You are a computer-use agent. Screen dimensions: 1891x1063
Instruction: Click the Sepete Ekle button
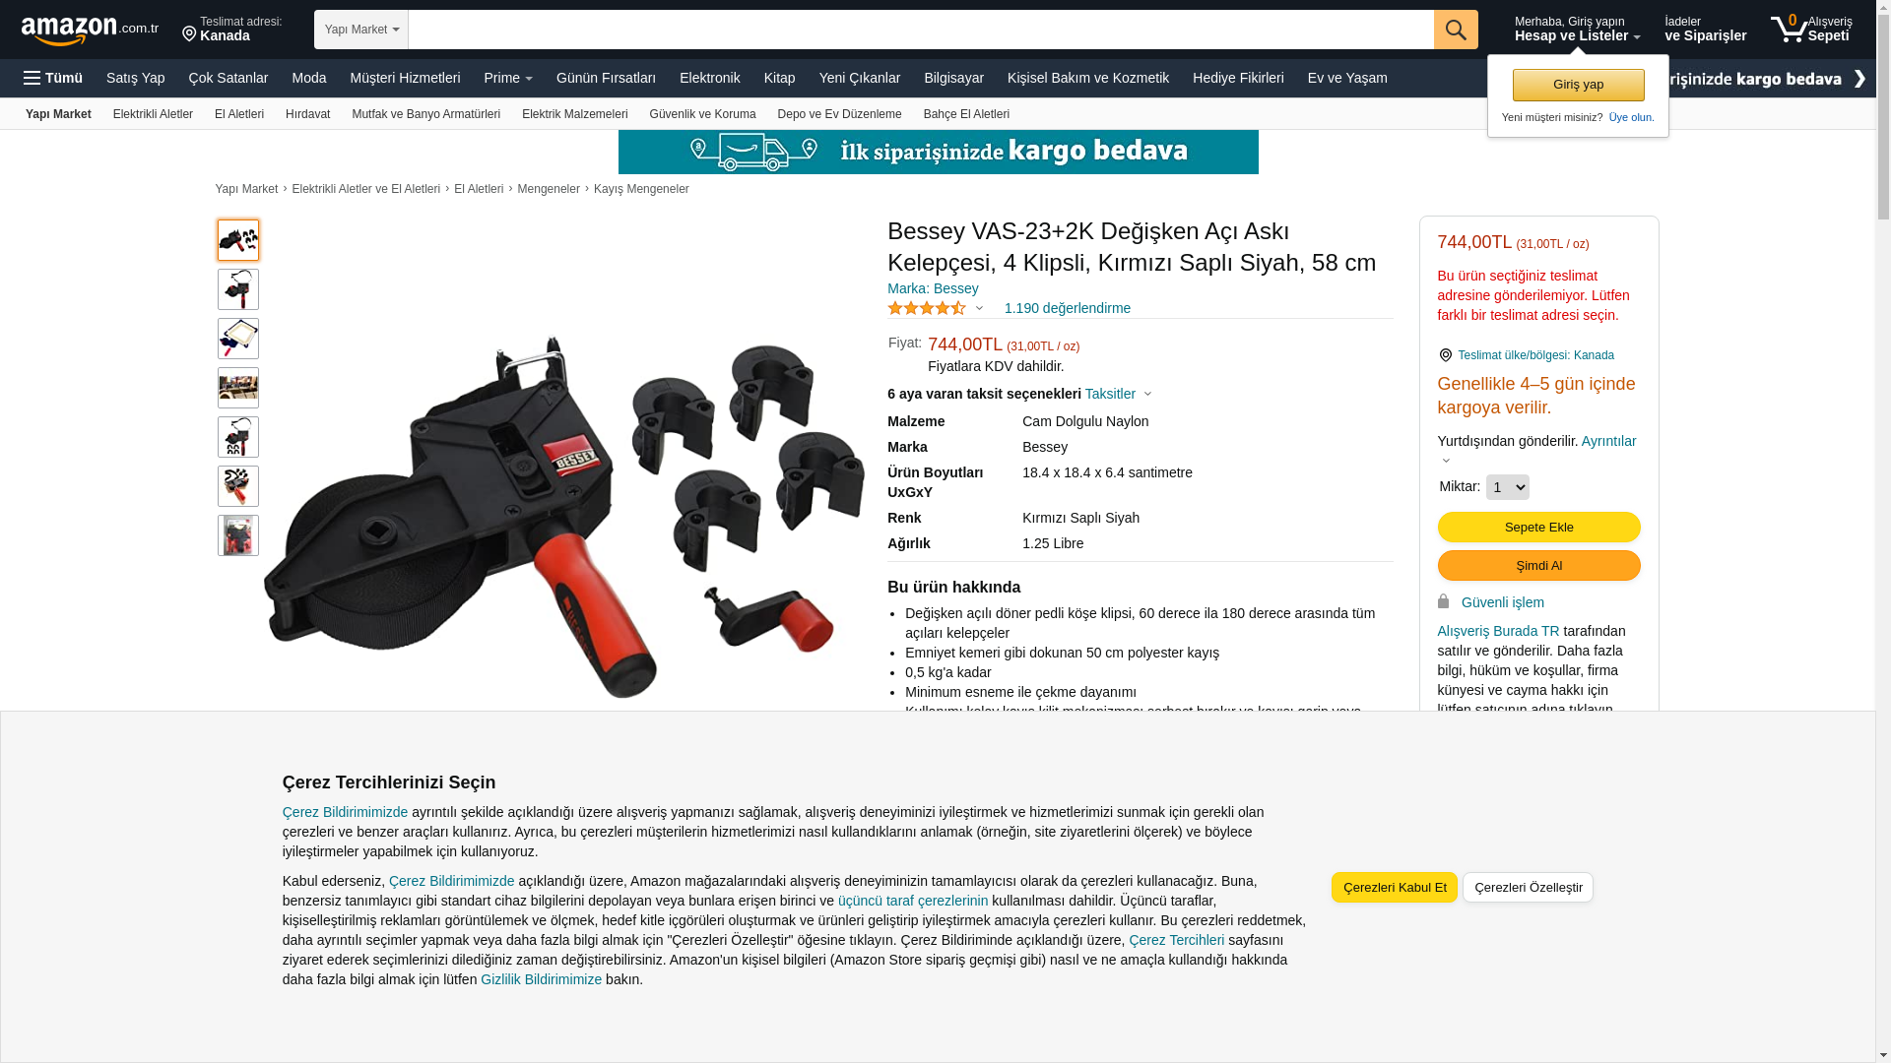click(1538, 528)
